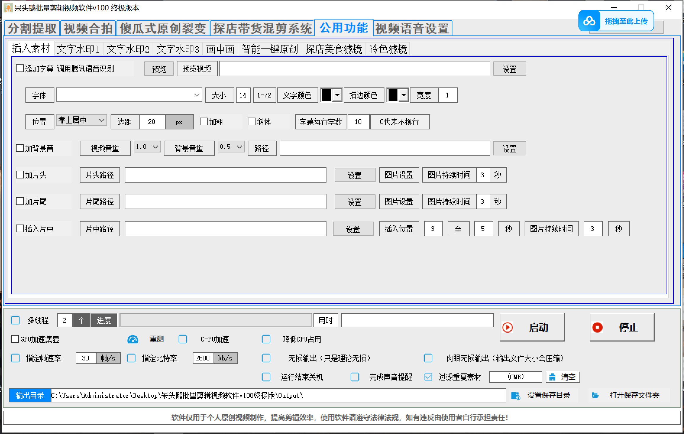Click the red stop icon on 停止
The height and width of the screenshot is (434, 684).
pyautogui.click(x=597, y=327)
